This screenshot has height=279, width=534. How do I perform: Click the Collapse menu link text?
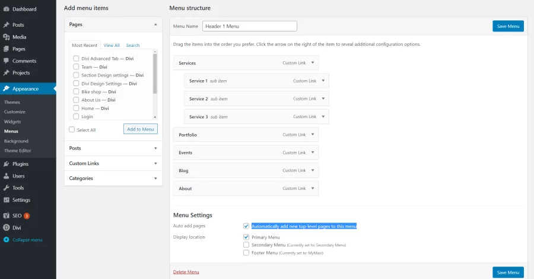point(27,240)
